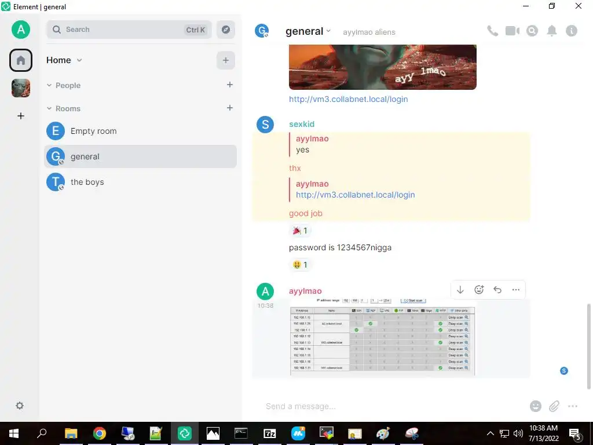React to the ayylmao message with emoji

point(479,290)
